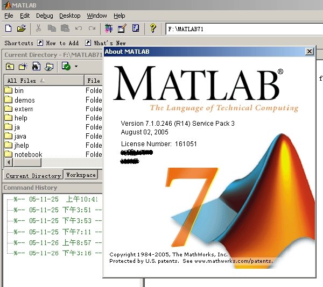Open the directory reports dropdown arrow
The image size is (323, 287).
[76, 67]
